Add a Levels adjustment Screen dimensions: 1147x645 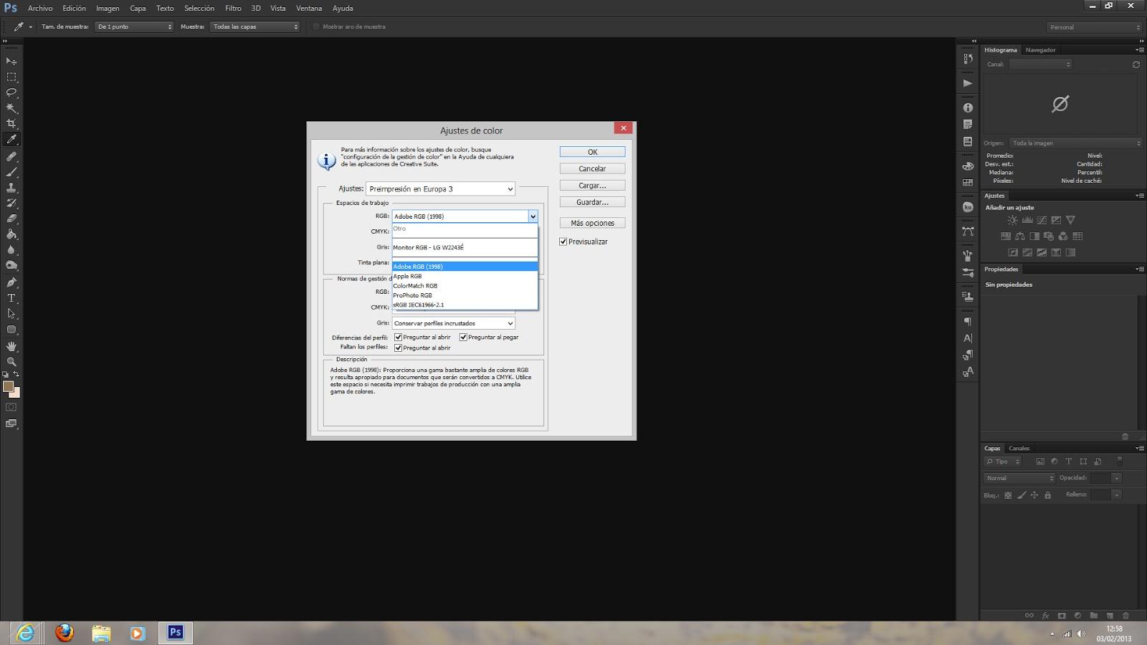(x=1027, y=220)
